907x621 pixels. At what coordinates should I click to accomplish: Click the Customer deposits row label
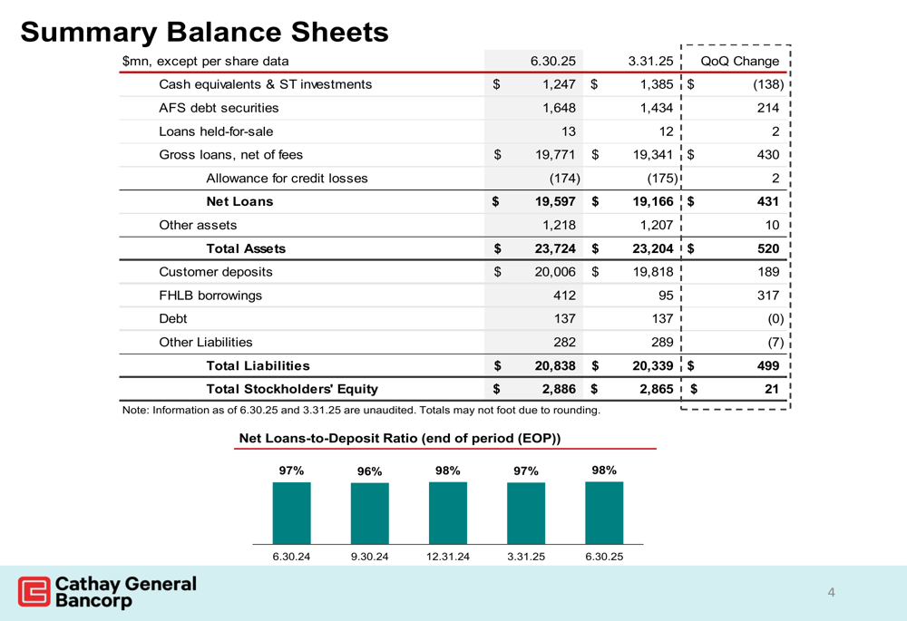point(216,272)
